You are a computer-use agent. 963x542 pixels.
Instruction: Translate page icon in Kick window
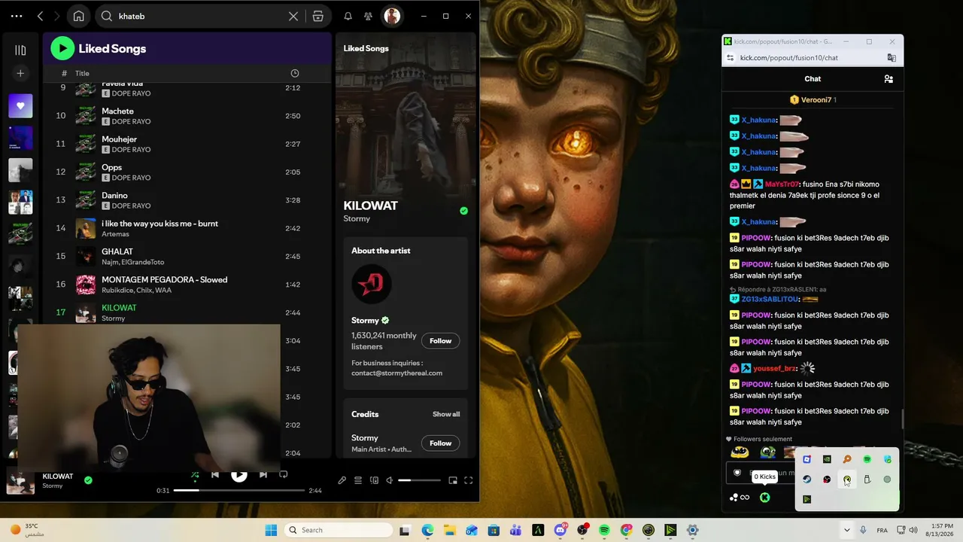[892, 58]
